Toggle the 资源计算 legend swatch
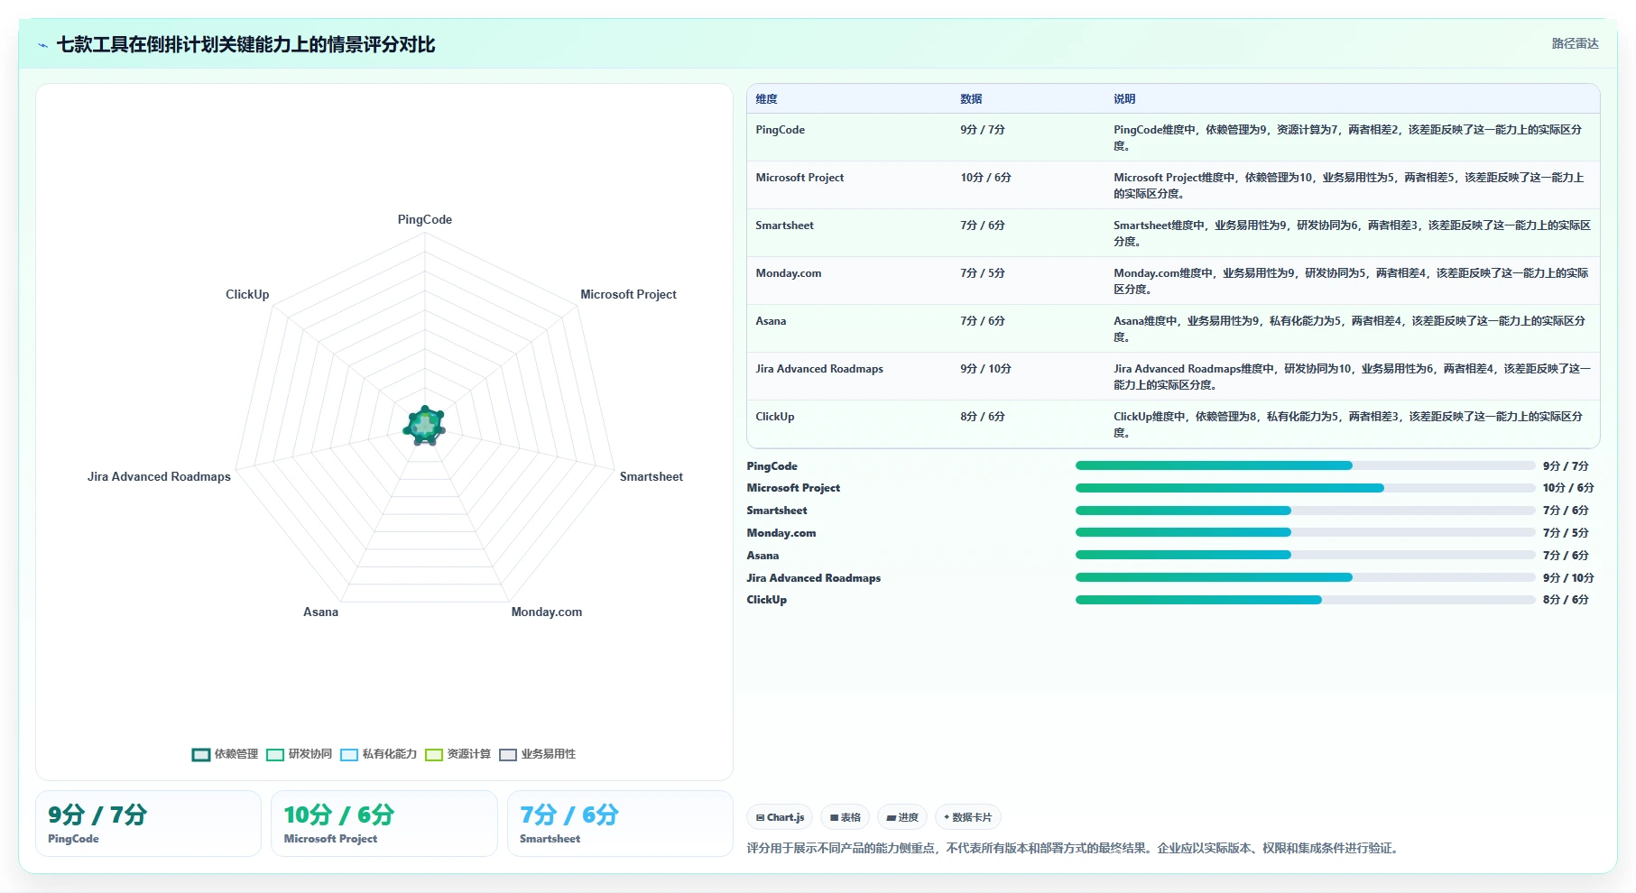 click(x=434, y=755)
